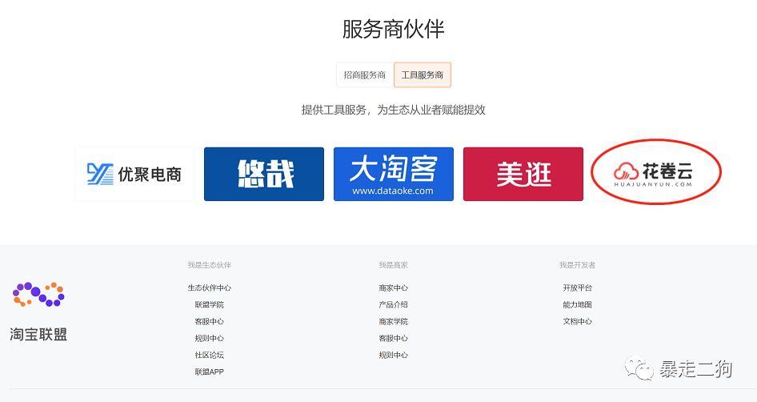The width and height of the screenshot is (757, 402).
Task: Open 规则中心 under 我是商家
Action: click(x=394, y=355)
